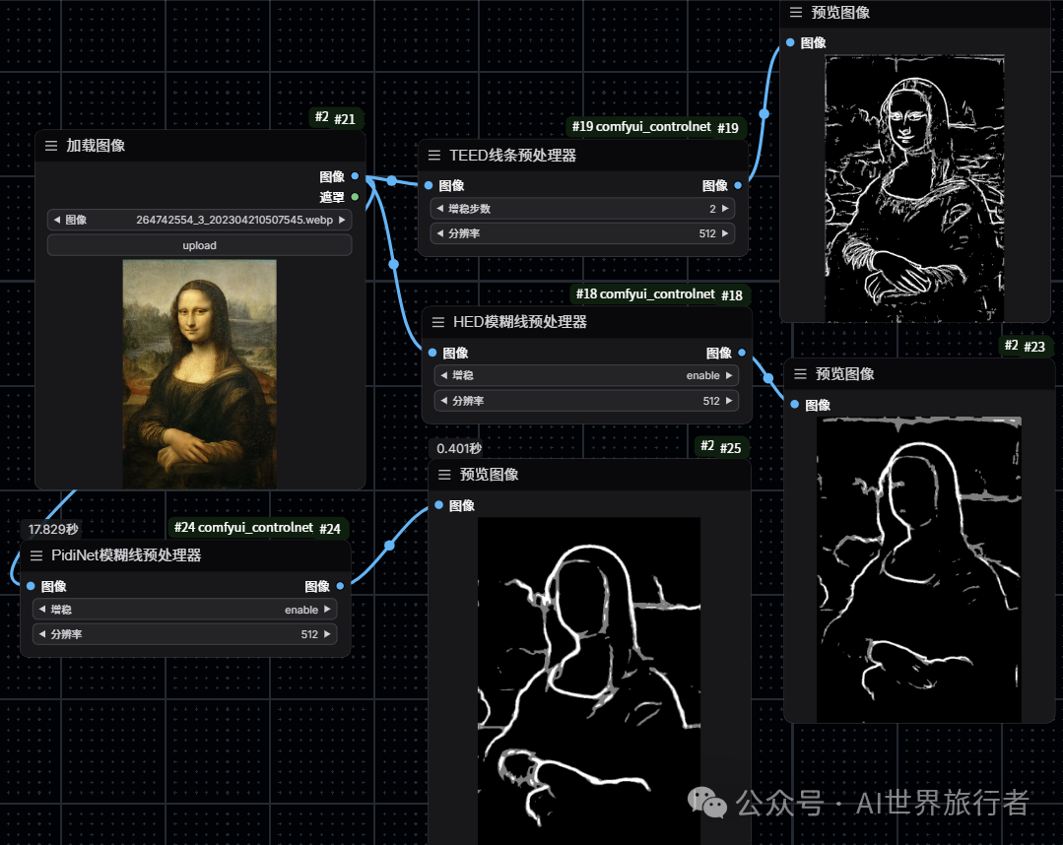Click PidiNet node 图像 input port
Image resolution: width=1063 pixels, height=845 pixels.
click(31, 586)
